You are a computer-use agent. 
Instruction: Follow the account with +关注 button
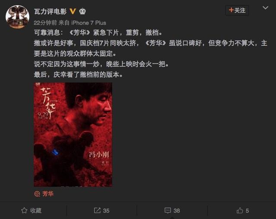click(237, 10)
